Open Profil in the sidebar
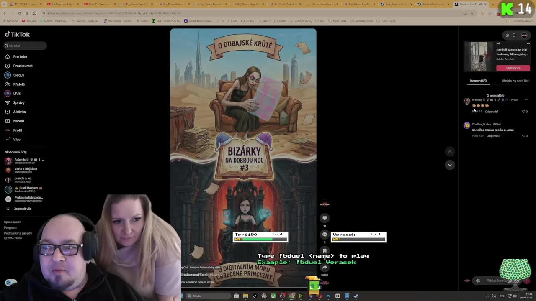Viewport: 536px width, 301px height. [x=13, y=130]
